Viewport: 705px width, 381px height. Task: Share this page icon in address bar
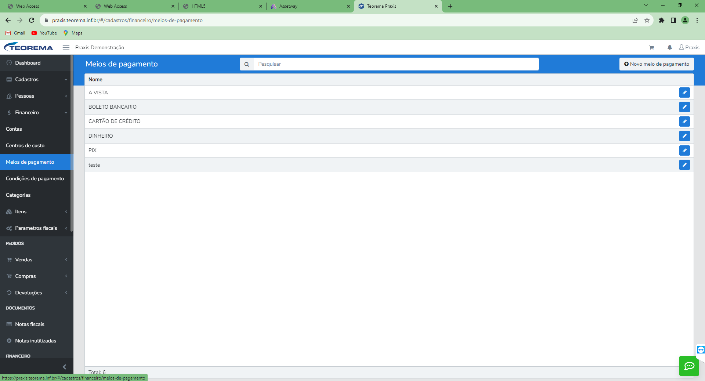pos(635,20)
